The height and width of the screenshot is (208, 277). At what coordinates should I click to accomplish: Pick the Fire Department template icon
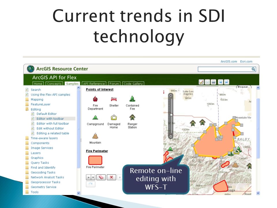click(96, 99)
